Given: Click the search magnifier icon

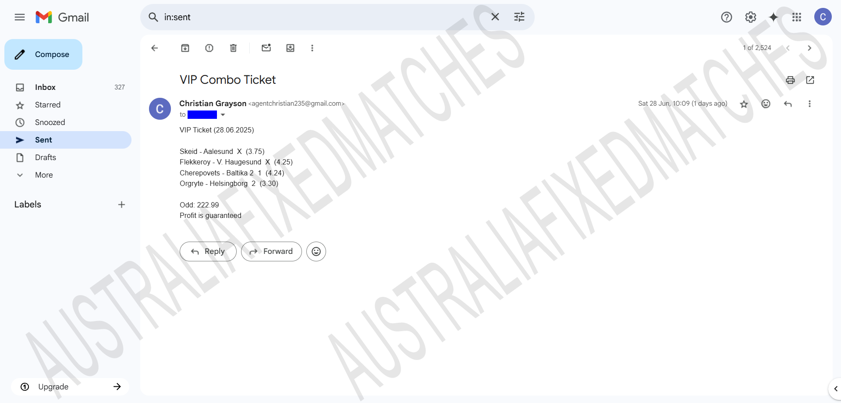Looking at the screenshot, I should pos(153,17).
